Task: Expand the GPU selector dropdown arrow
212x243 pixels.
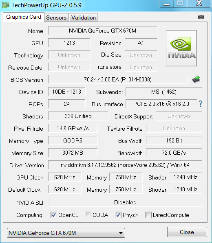Action: coord(121,233)
